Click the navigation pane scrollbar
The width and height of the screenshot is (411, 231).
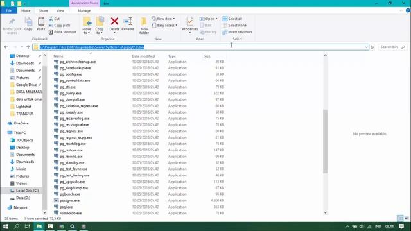coord(44,139)
